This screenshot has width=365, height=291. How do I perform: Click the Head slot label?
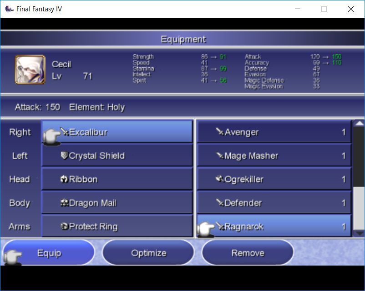point(20,179)
